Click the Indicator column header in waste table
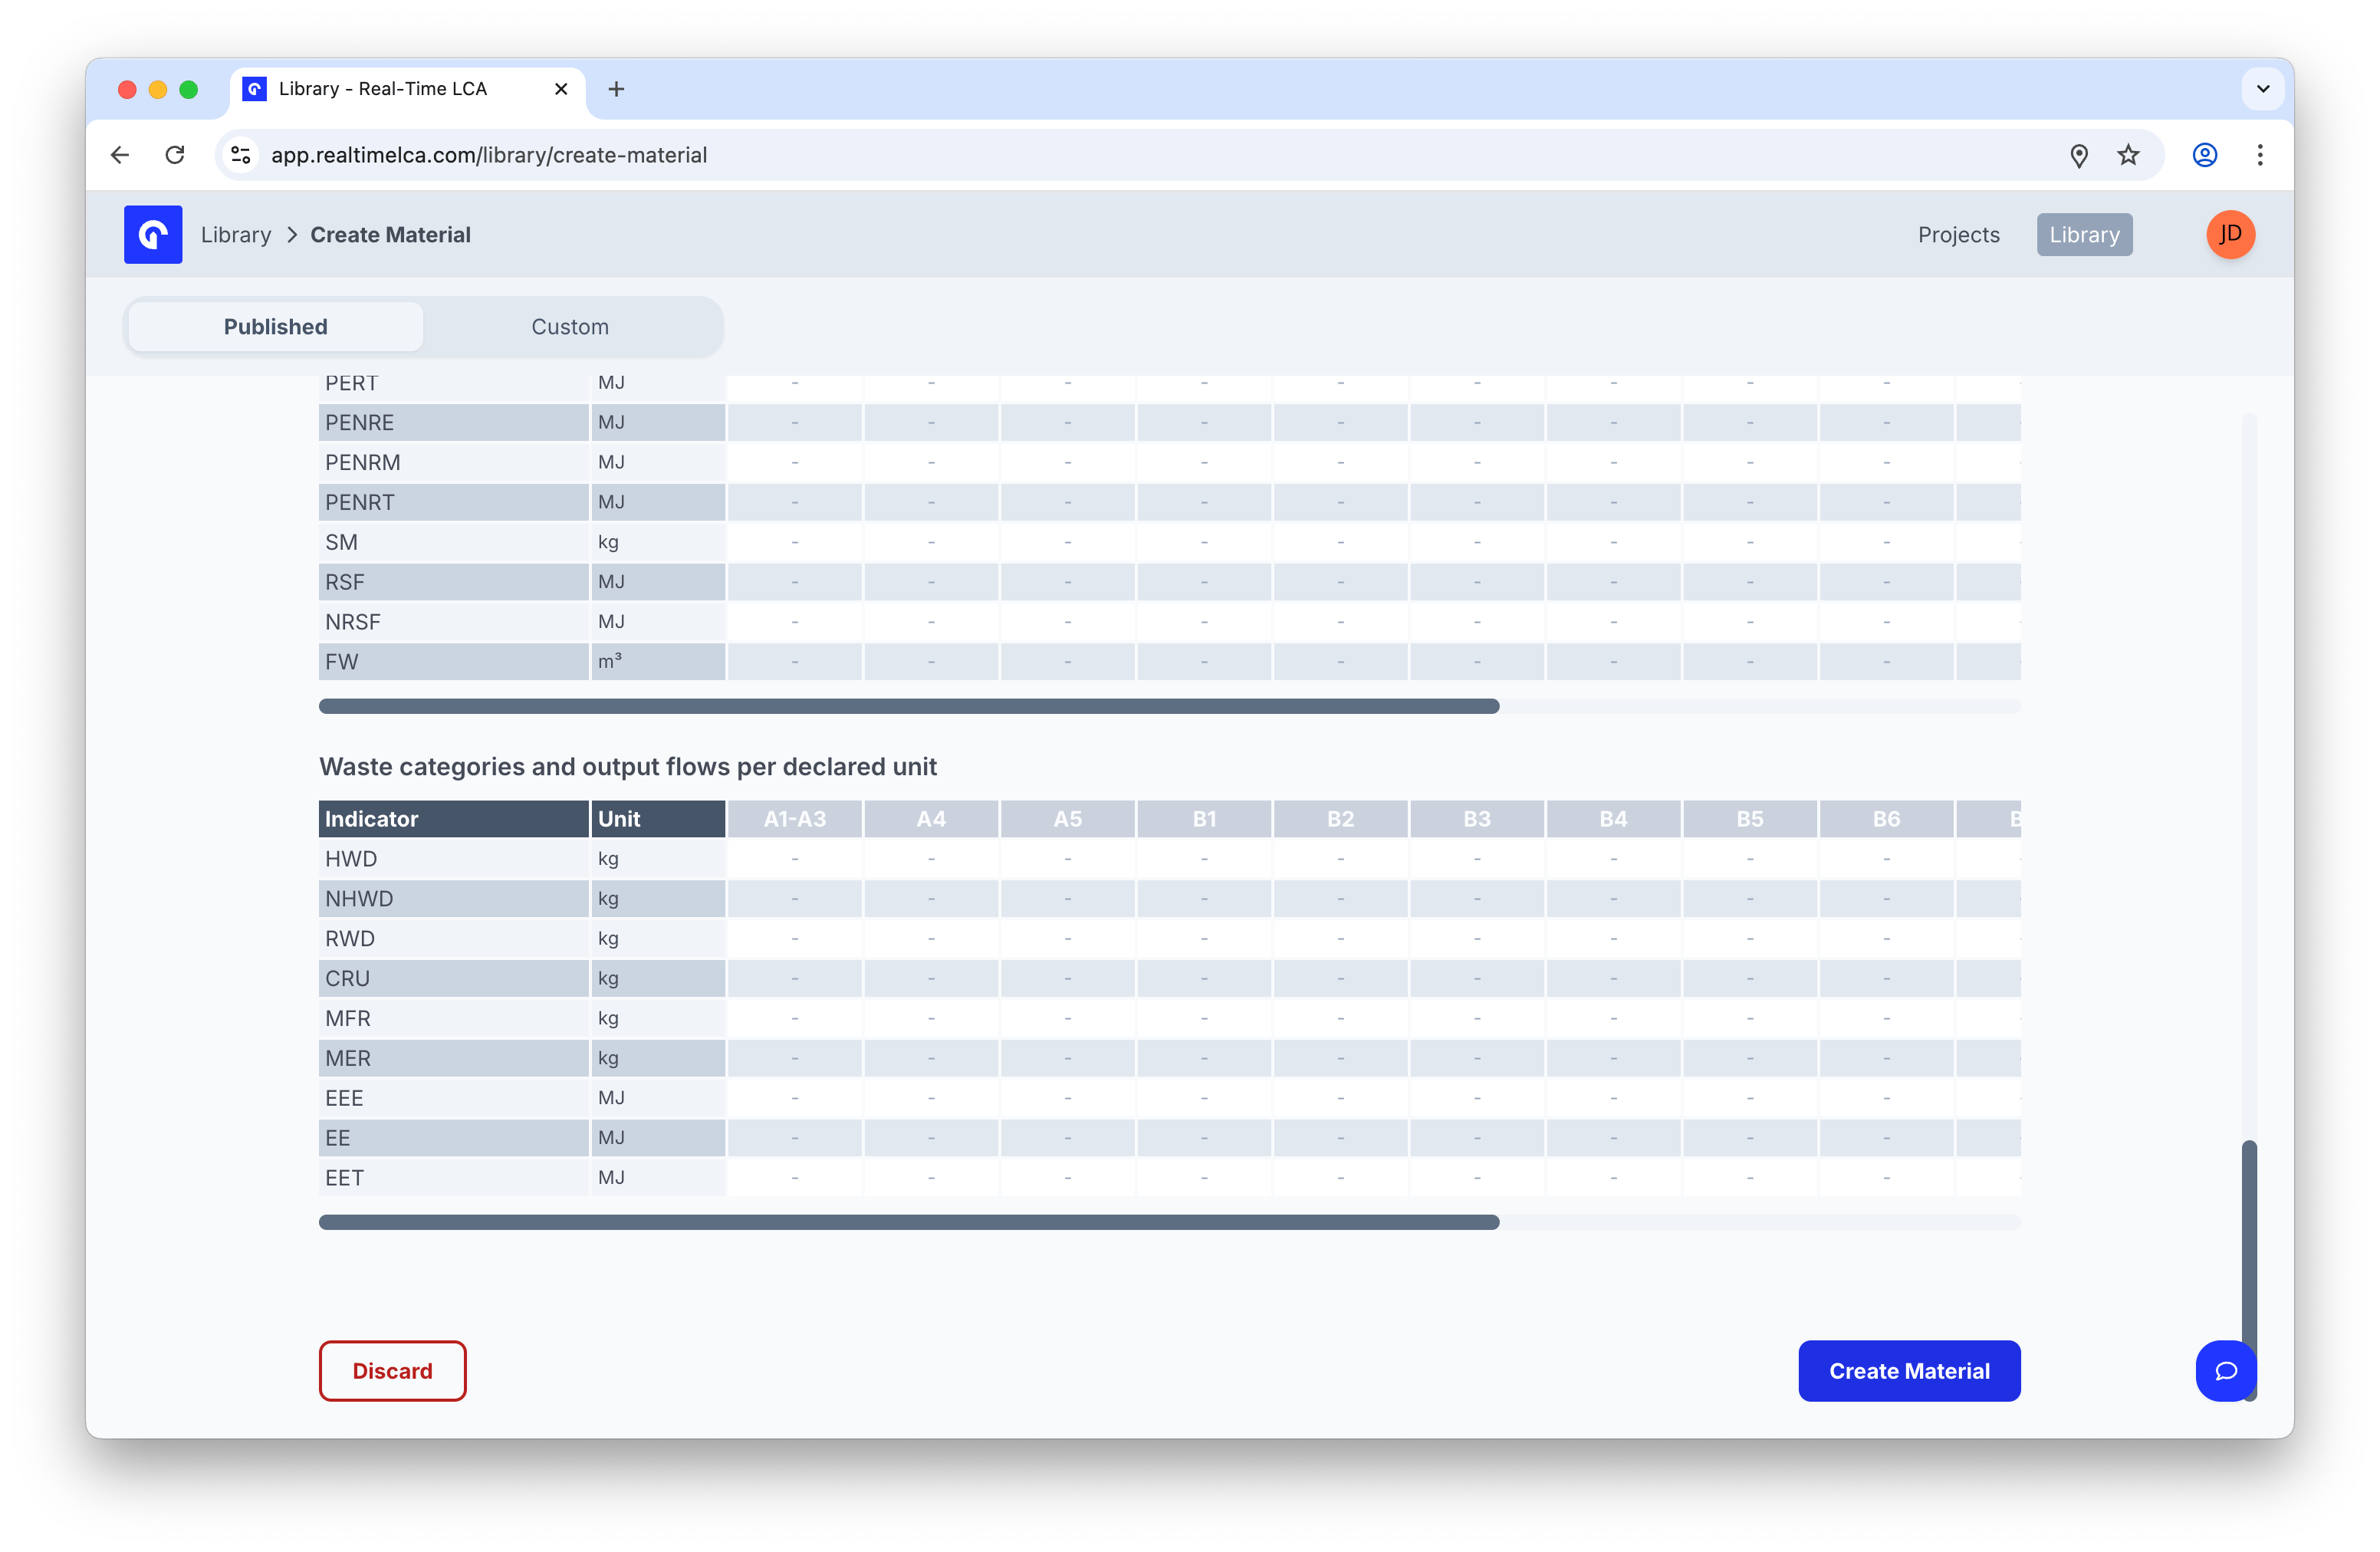 [454, 819]
